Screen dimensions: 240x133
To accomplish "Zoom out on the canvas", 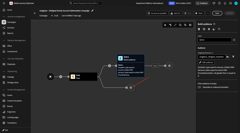I will tap(180, 25).
